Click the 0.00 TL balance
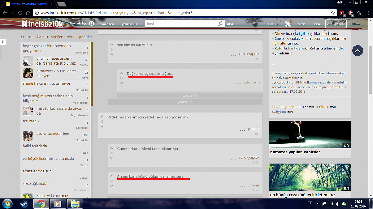The image size is (373, 209). 273,24
